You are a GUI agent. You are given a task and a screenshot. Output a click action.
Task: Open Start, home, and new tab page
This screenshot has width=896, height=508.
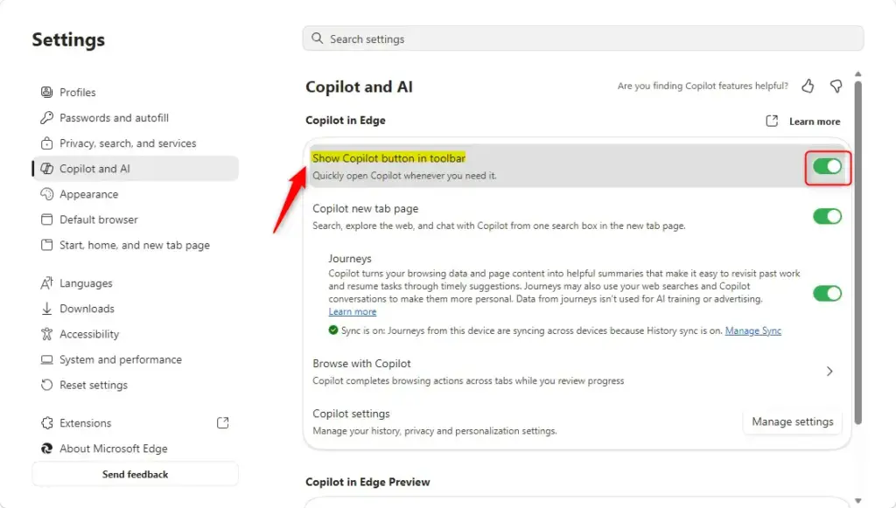pyautogui.click(x=136, y=245)
